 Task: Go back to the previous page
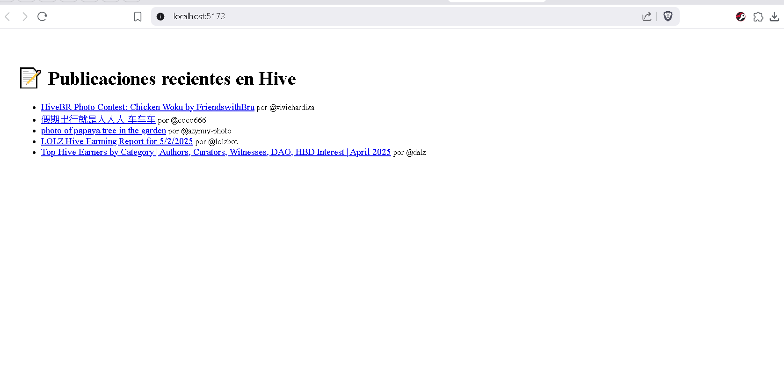pos(7,17)
